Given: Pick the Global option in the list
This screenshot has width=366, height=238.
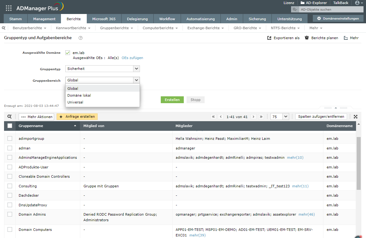Looking at the screenshot, I should 103,89.
